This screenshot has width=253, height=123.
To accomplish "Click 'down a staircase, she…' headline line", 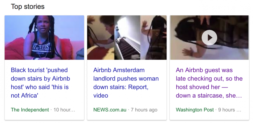I will click(x=209, y=96).
